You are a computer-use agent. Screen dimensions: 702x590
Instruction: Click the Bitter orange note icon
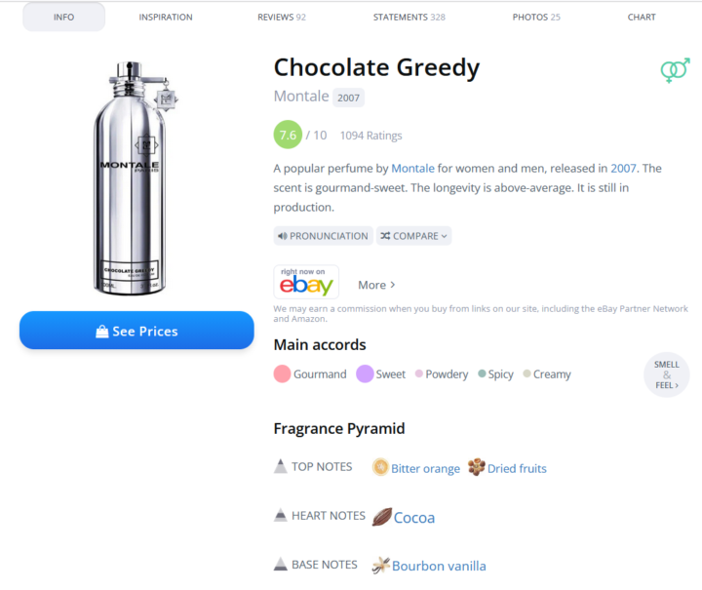click(x=380, y=467)
